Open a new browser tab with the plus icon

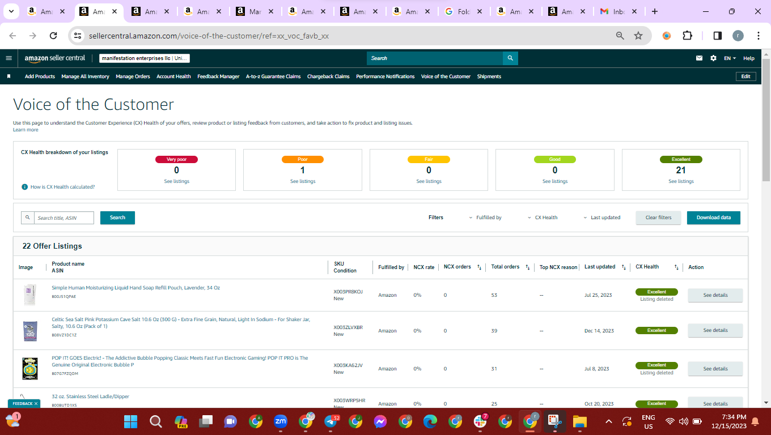[655, 11]
